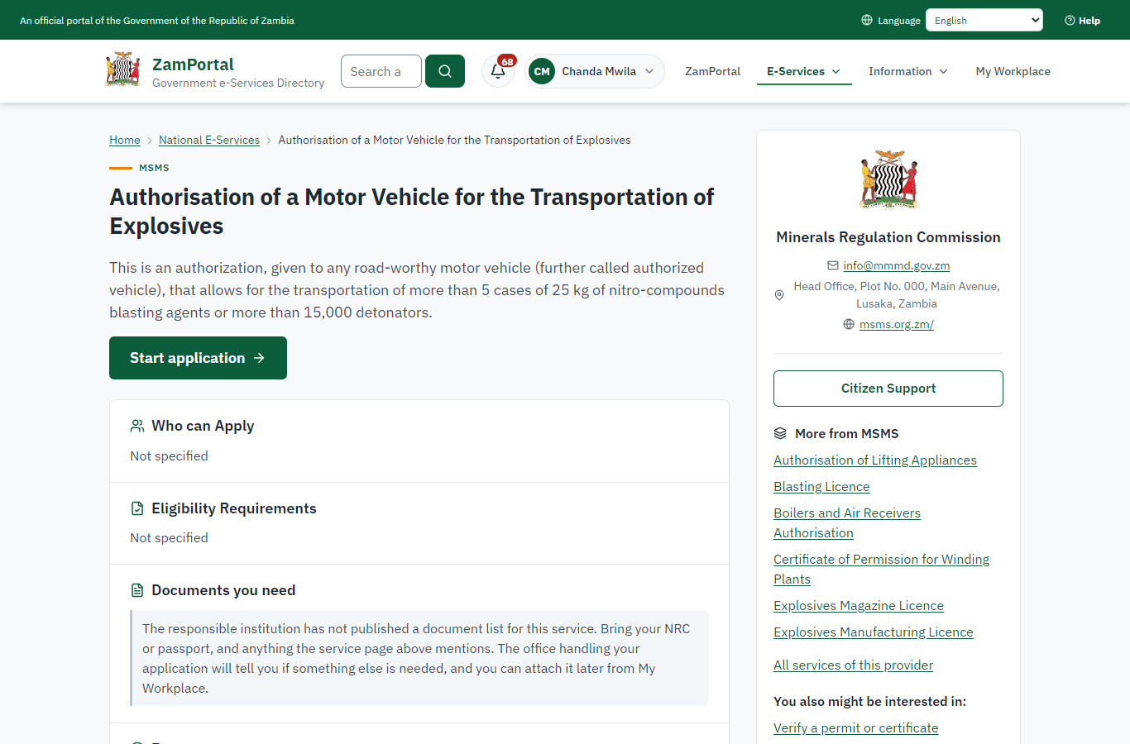Open Certificate of Permission for Winding Plants
Image resolution: width=1130 pixels, height=744 pixels.
pos(881,570)
